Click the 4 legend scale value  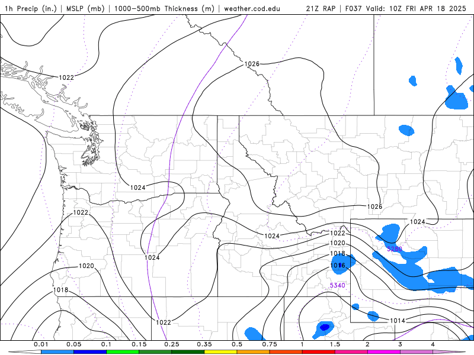pos(433,344)
